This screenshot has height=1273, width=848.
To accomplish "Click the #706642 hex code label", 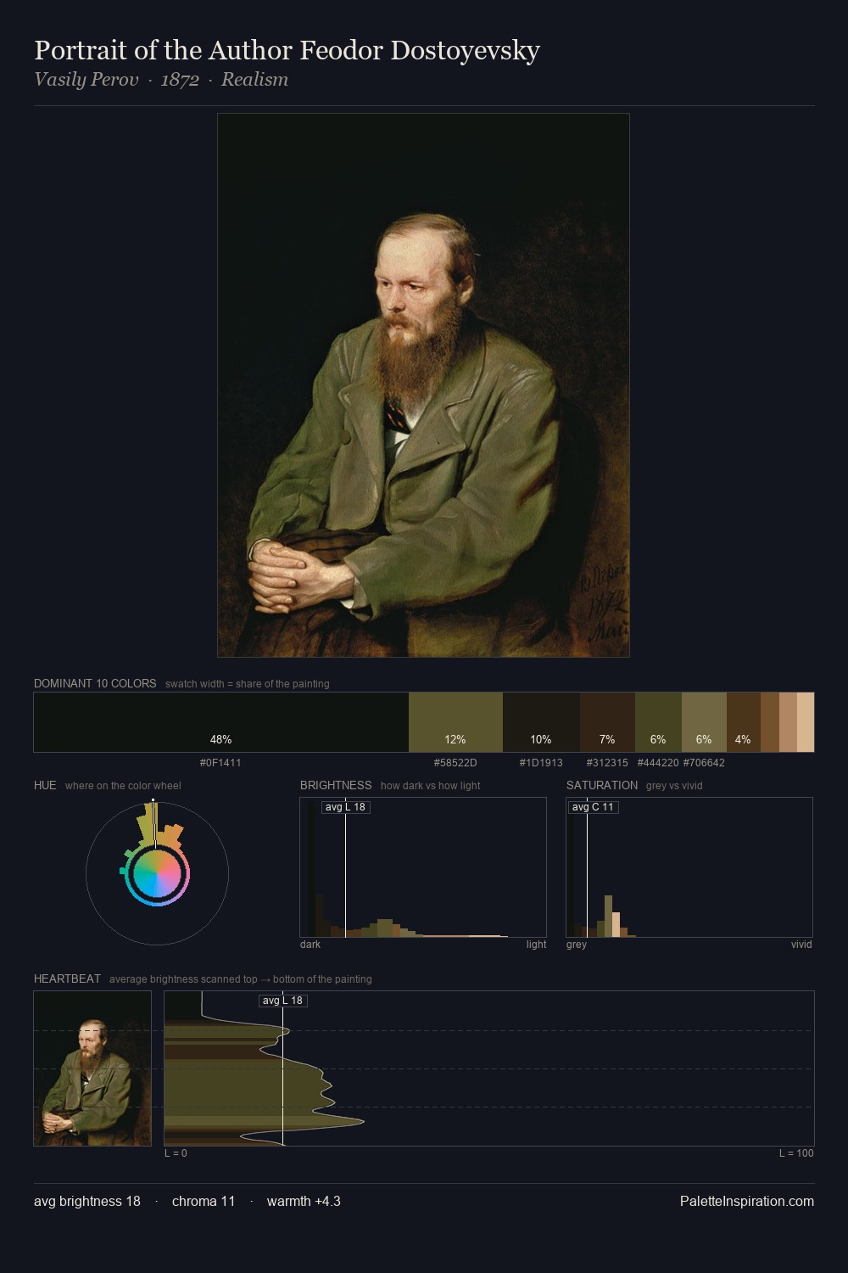I will pyautogui.click(x=704, y=763).
